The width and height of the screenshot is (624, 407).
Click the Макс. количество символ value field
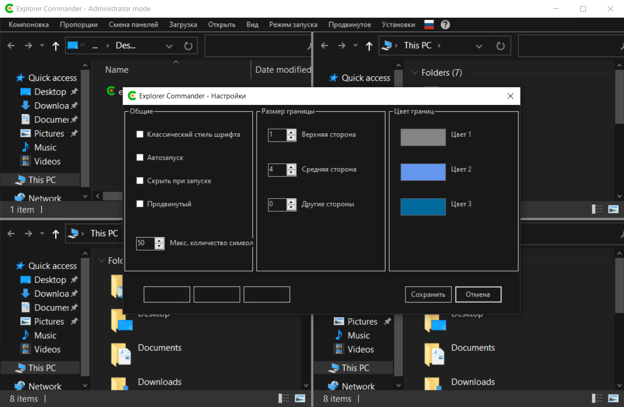146,243
